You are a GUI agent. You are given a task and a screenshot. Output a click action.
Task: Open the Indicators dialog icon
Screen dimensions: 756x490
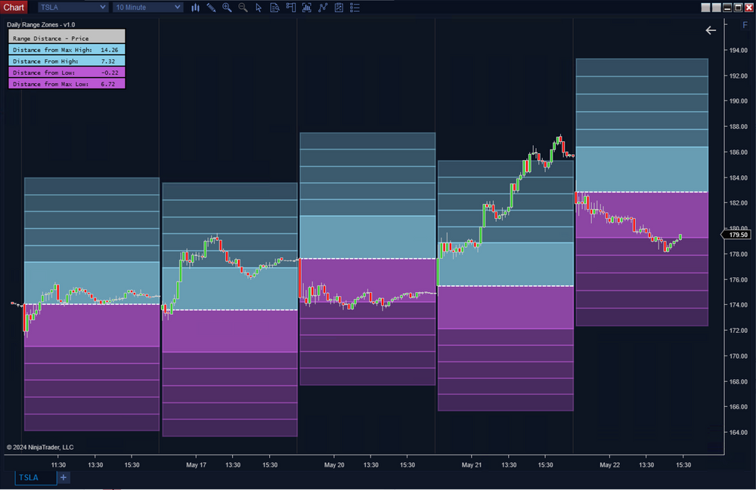click(306, 7)
